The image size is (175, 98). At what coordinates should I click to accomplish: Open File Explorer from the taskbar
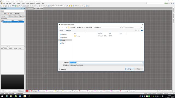click(11, 96)
